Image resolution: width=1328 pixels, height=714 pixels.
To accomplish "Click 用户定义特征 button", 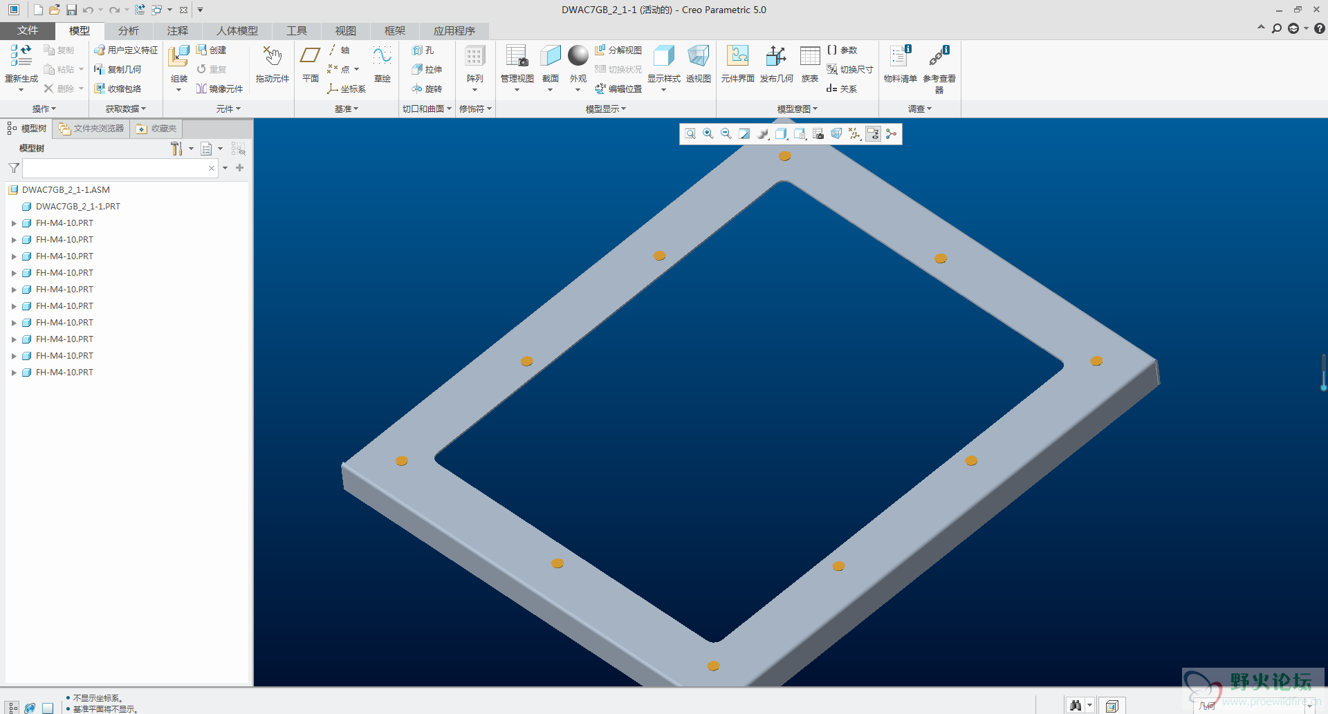I will coord(126,50).
